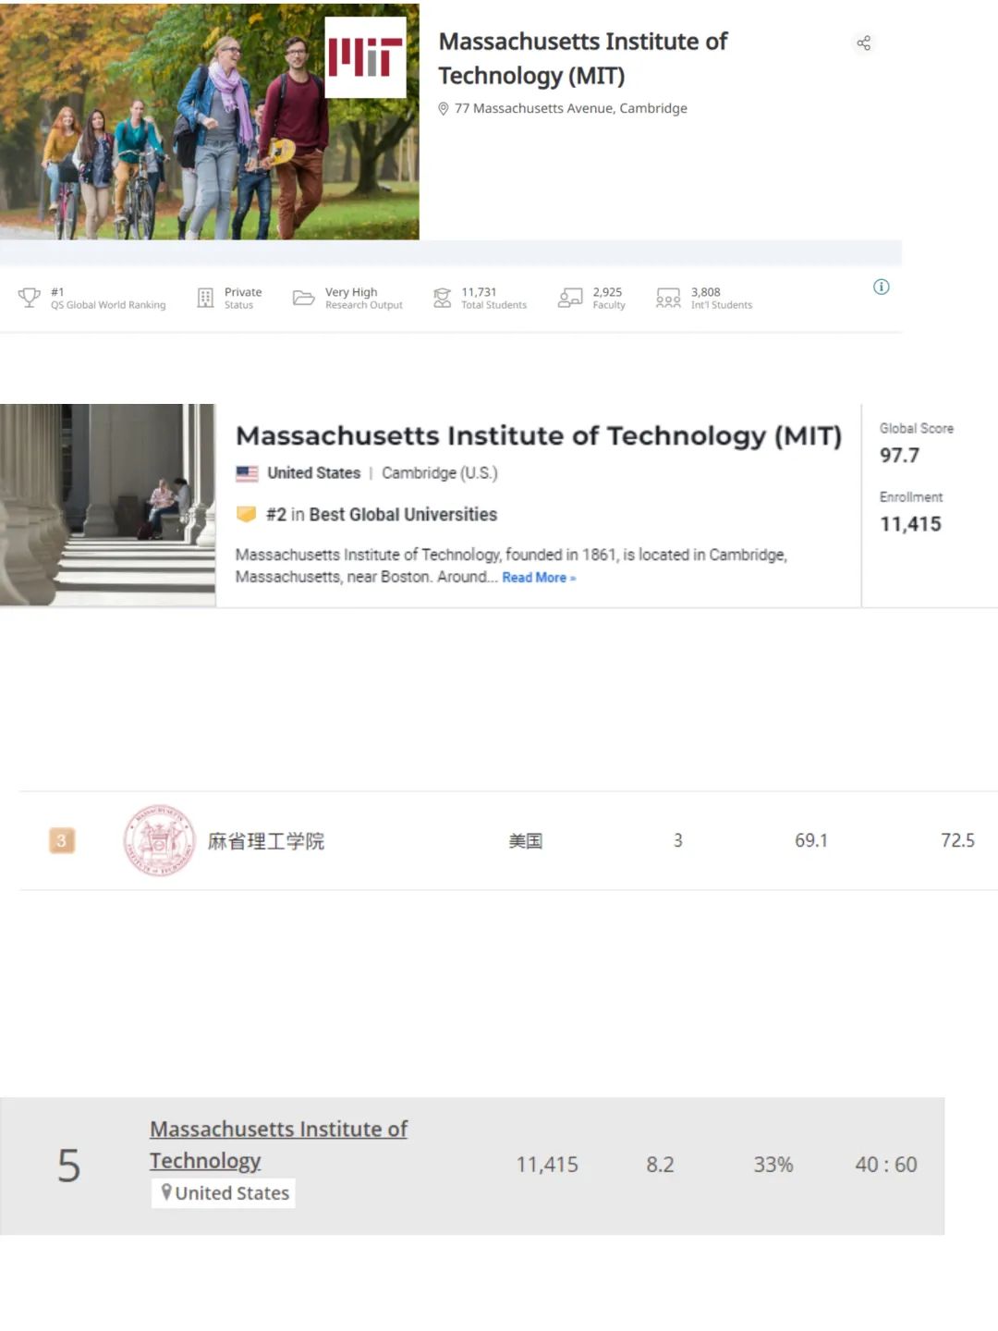Click the share icon beside MIT title
The height and width of the screenshot is (1331, 998).
[x=863, y=43]
